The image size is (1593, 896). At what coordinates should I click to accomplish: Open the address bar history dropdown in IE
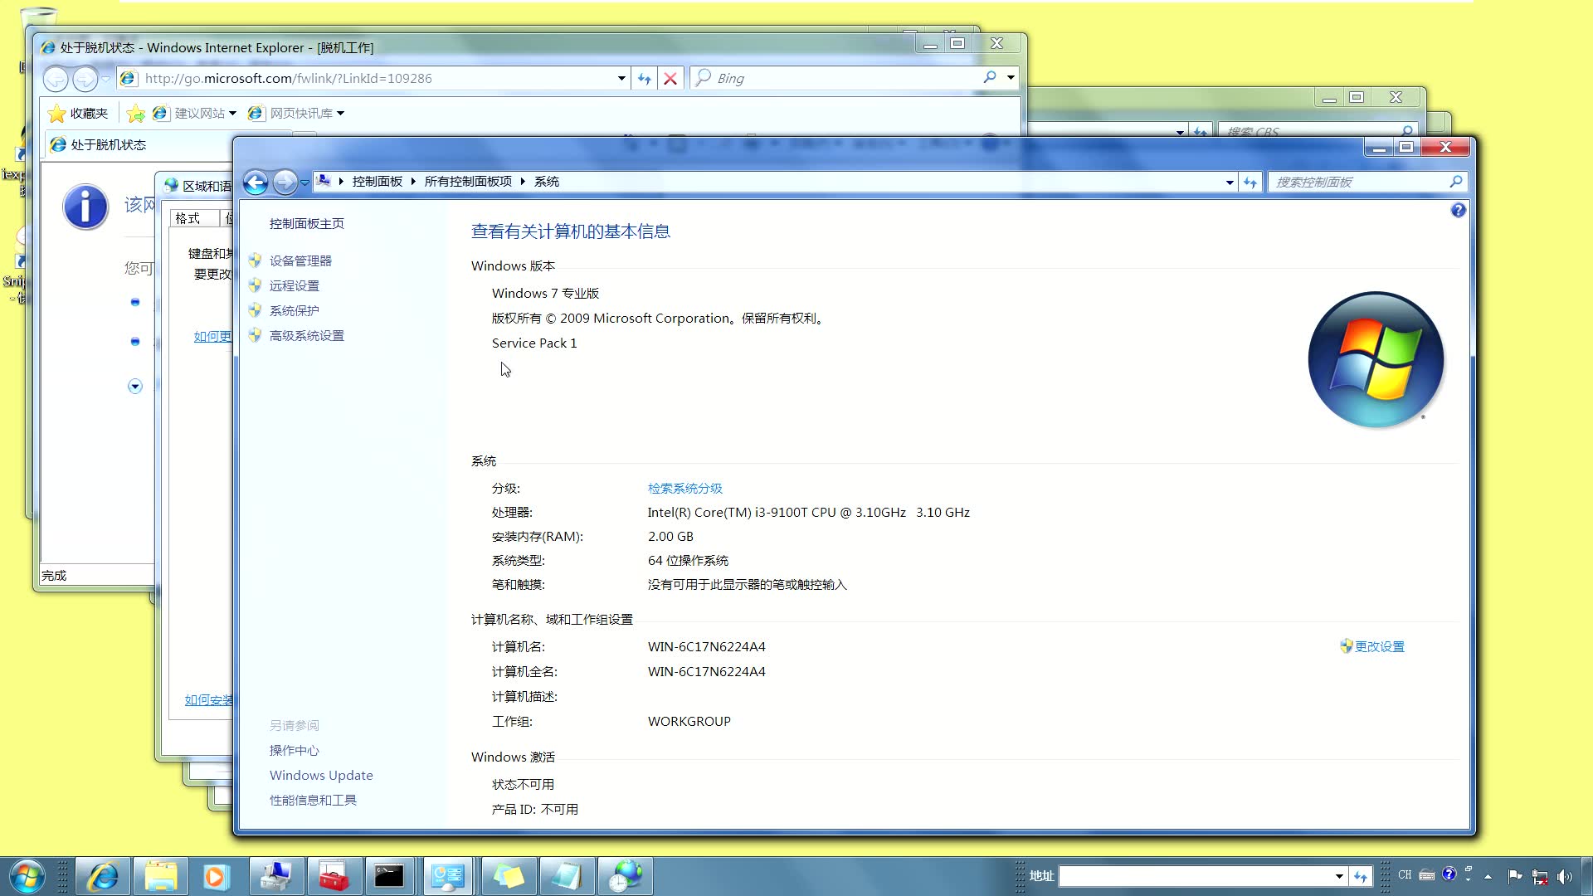[621, 77]
